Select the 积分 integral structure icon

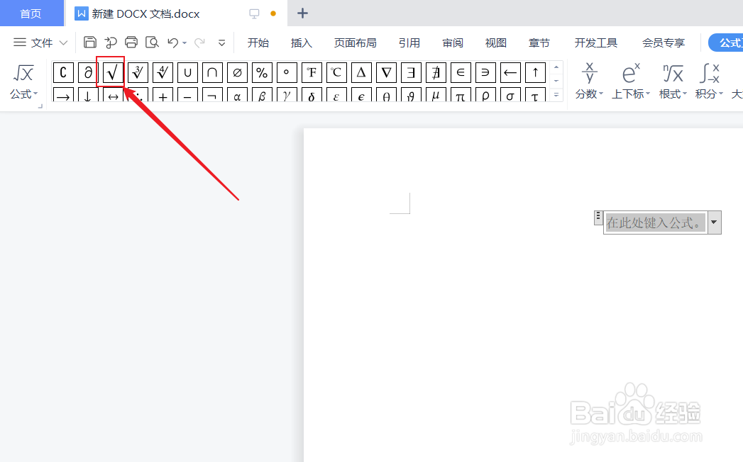[709, 78]
